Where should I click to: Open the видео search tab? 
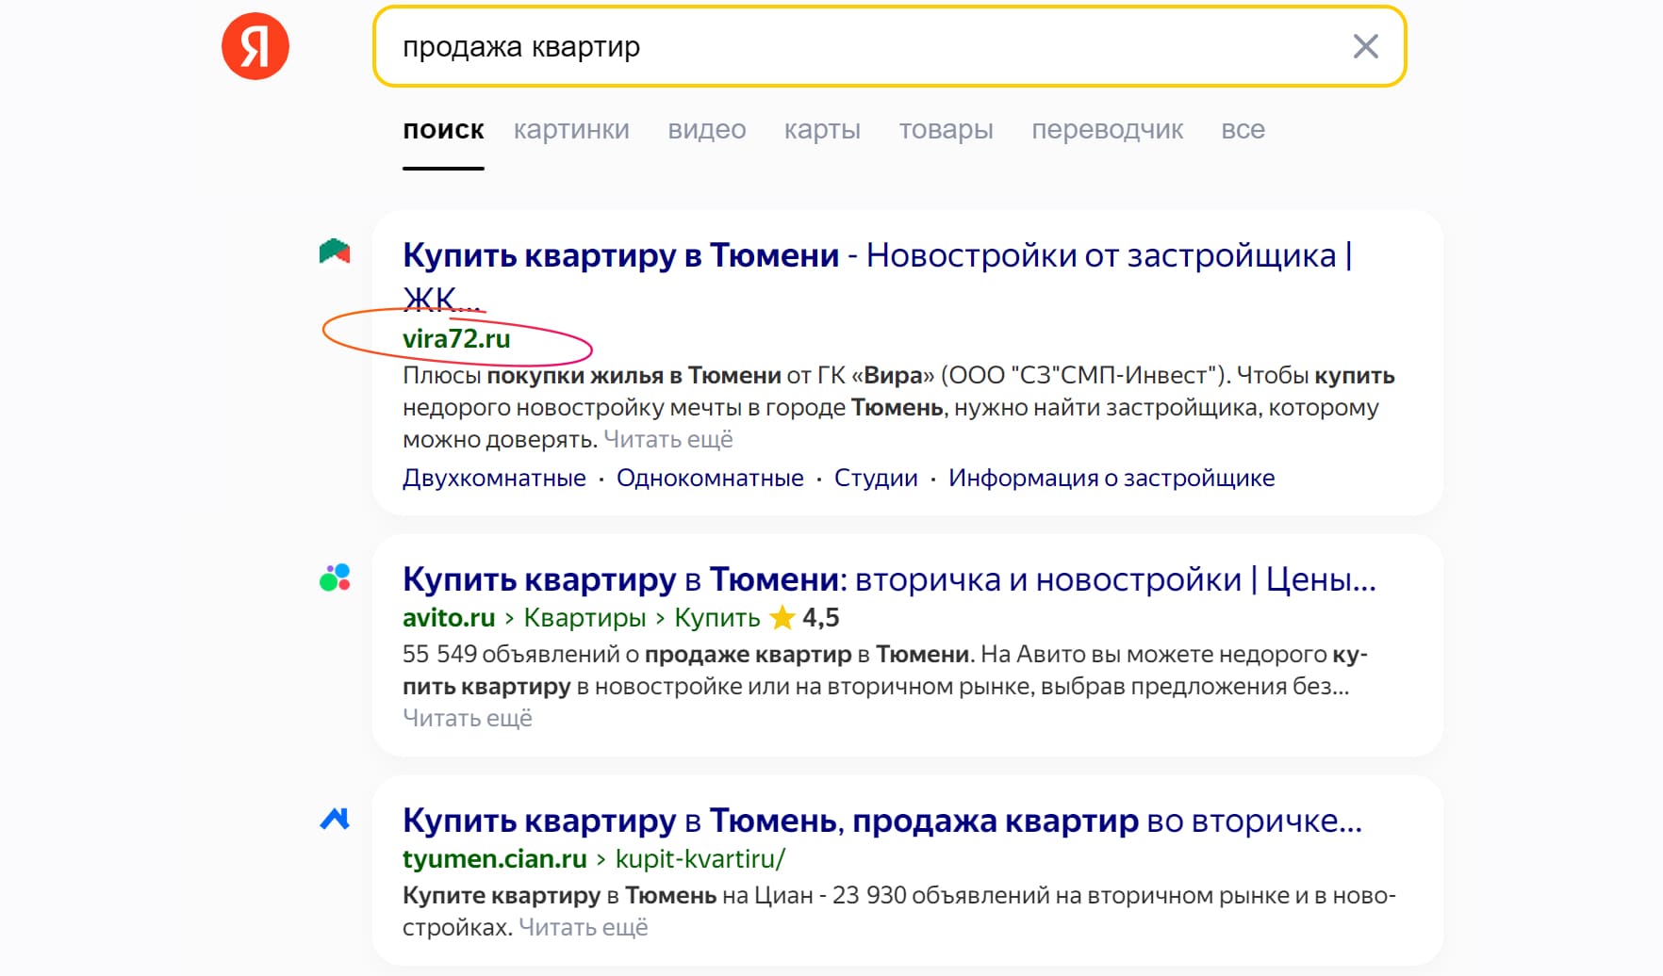point(707,129)
